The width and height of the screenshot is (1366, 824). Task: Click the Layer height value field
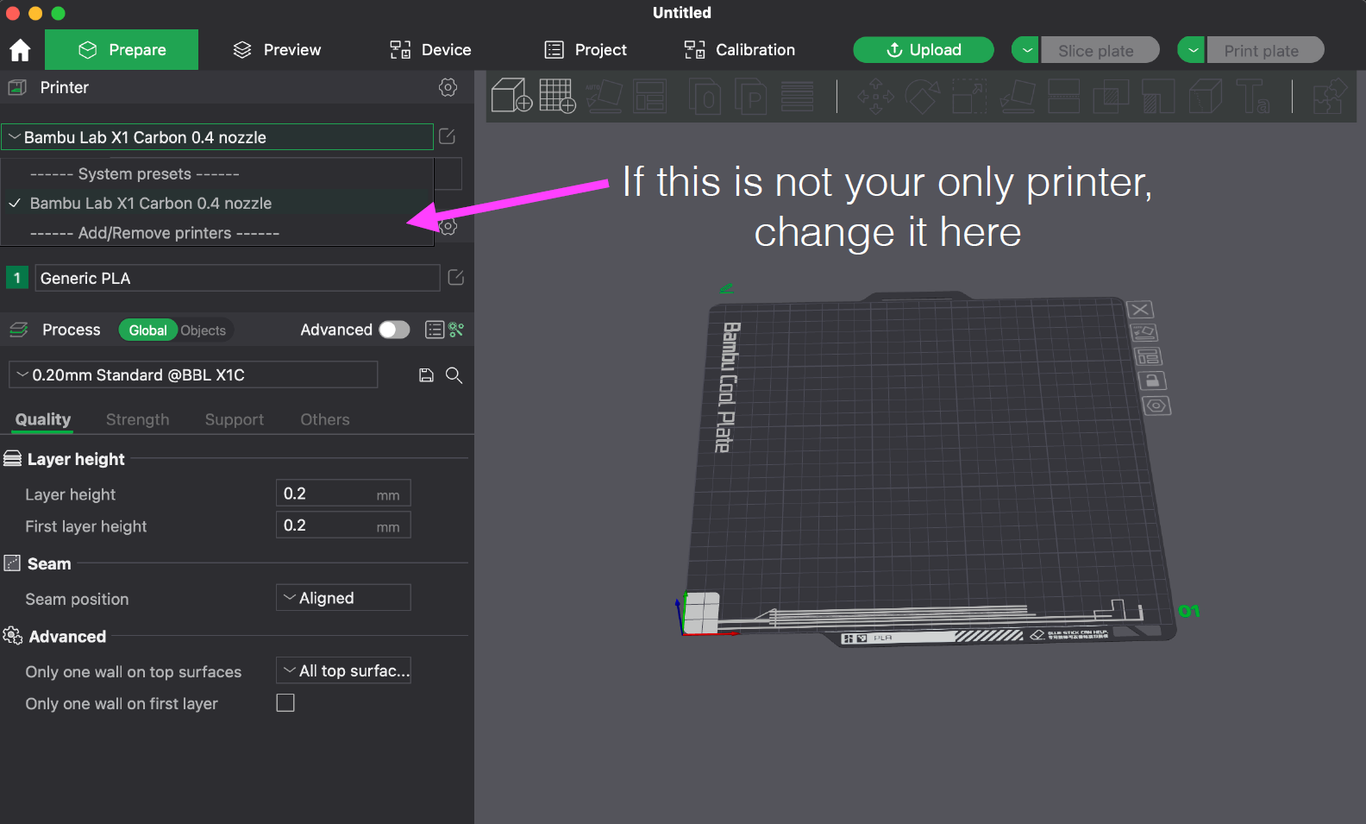343,494
